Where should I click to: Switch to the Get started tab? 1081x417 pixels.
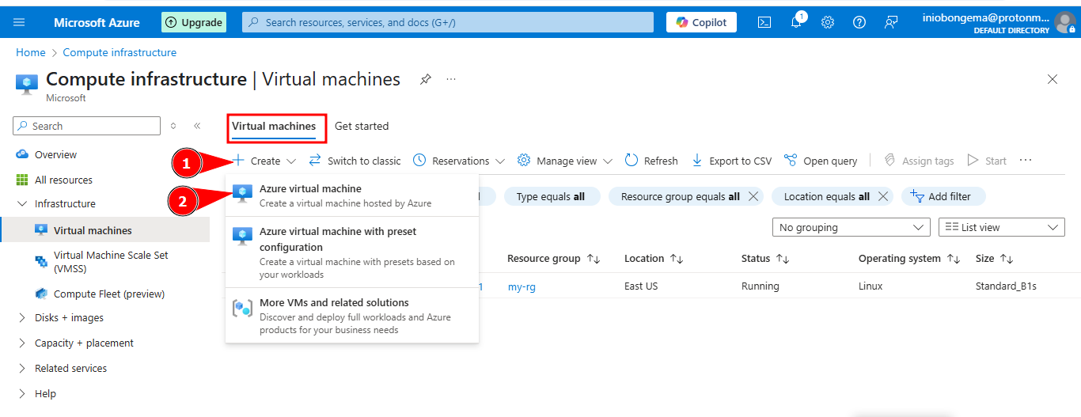(362, 126)
